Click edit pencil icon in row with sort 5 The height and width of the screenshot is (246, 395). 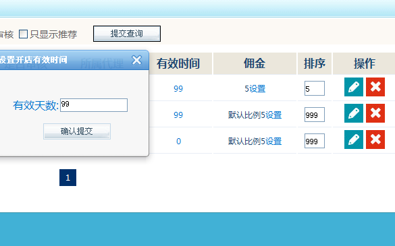click(354, 87)
